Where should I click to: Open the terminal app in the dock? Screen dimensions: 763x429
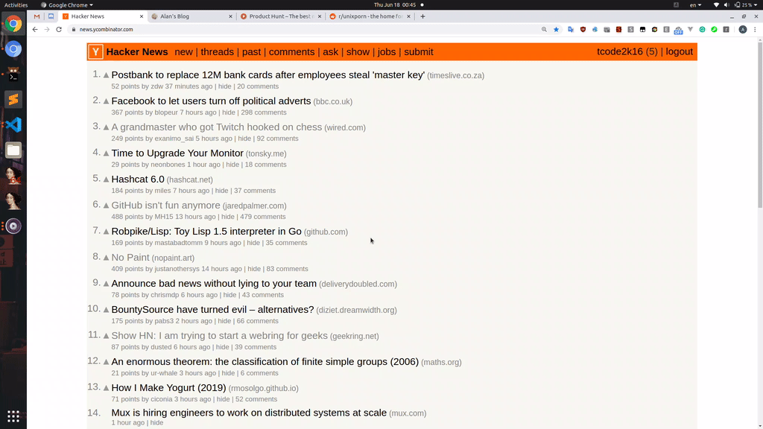pyautogui.click(x=13, y=74)
